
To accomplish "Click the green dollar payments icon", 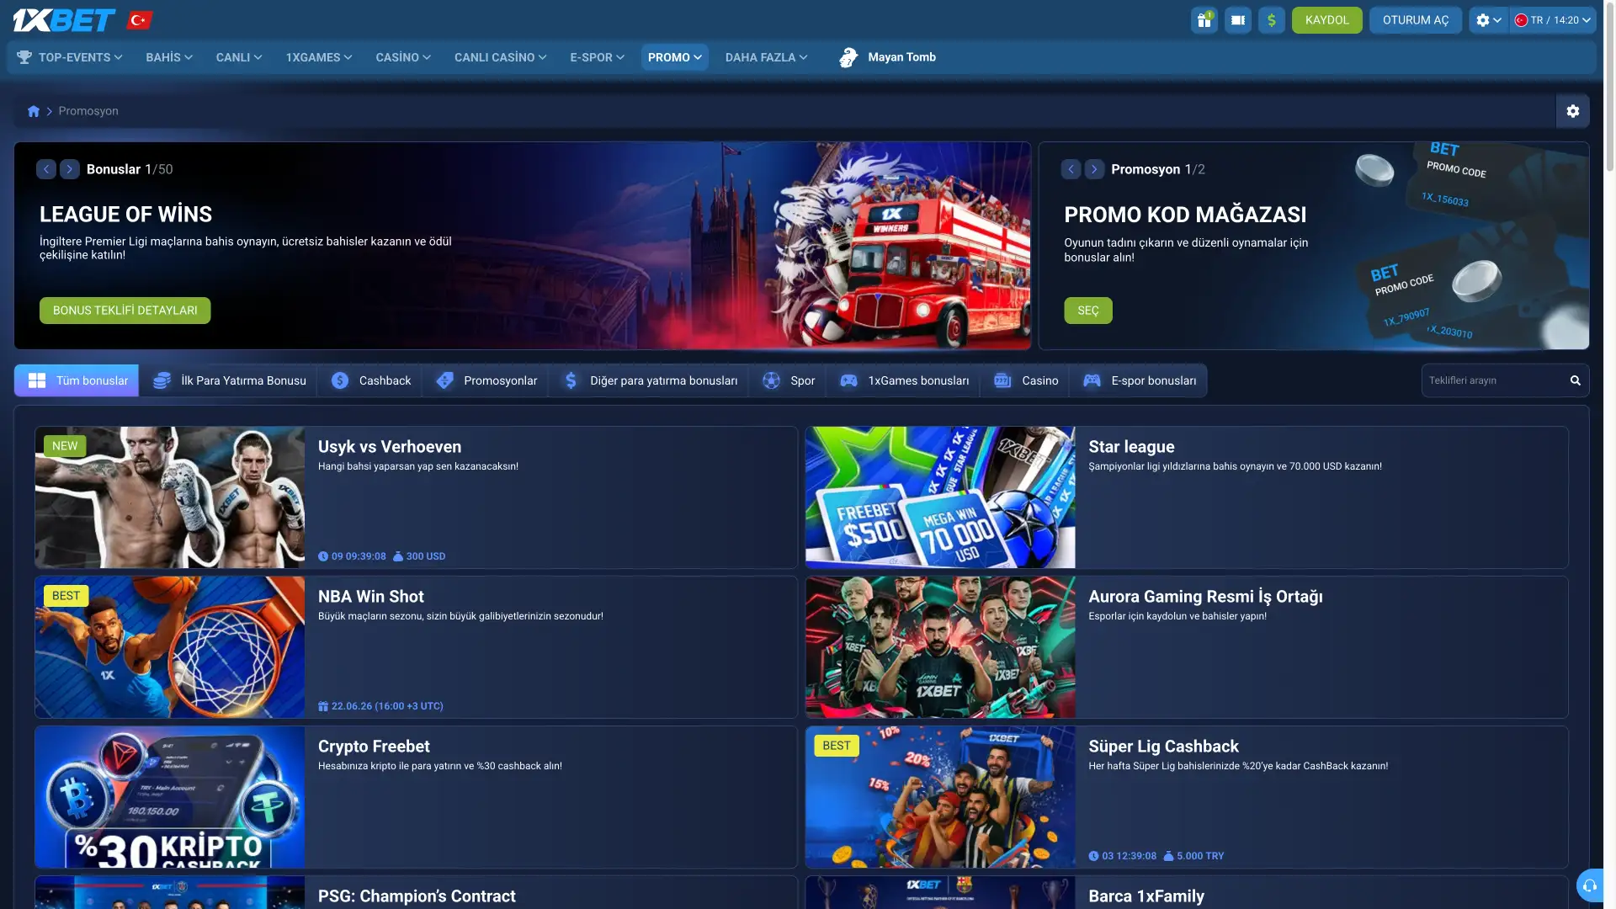I will [x=1272, y=20].
